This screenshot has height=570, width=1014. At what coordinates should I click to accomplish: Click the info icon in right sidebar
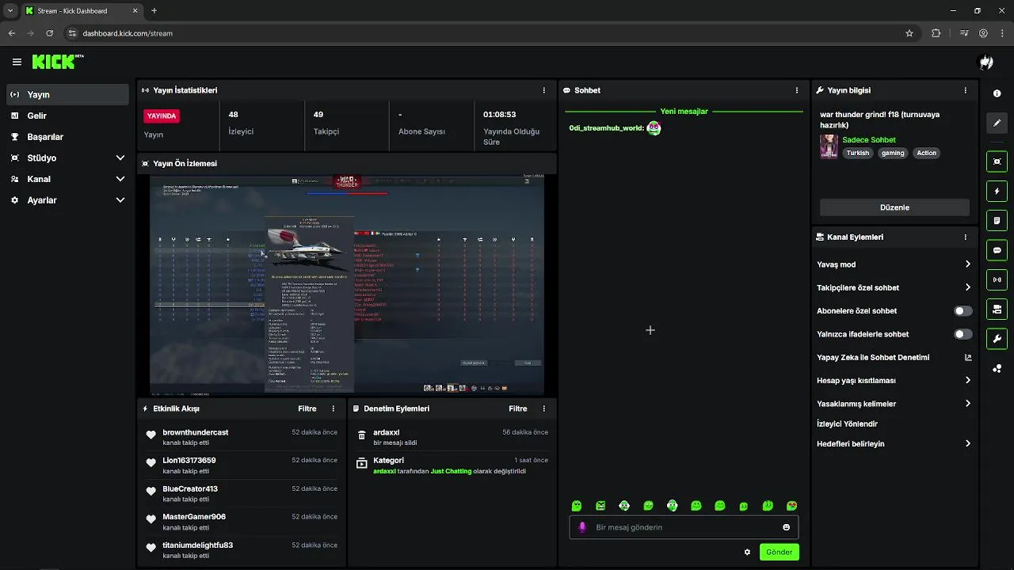click(997, 93)
